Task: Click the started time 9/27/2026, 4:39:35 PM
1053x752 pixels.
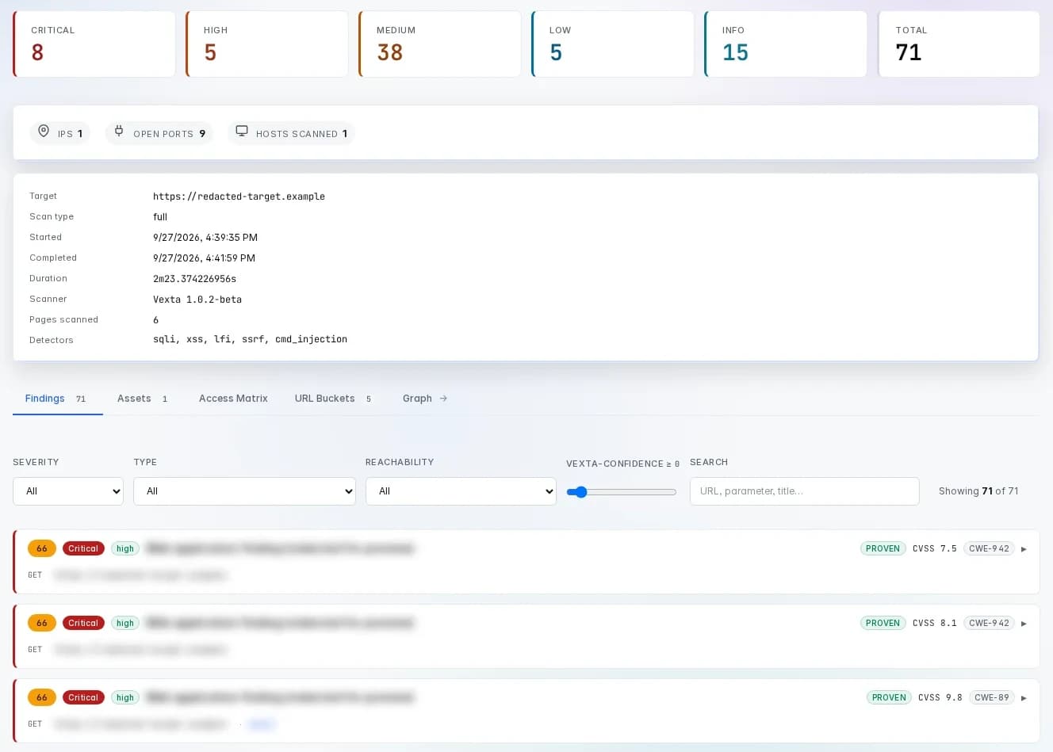Action: click(x=205, y=238)
